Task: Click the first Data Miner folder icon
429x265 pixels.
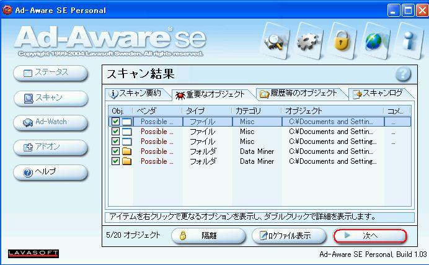Action: pyautogui.click(x=126, y=151)
